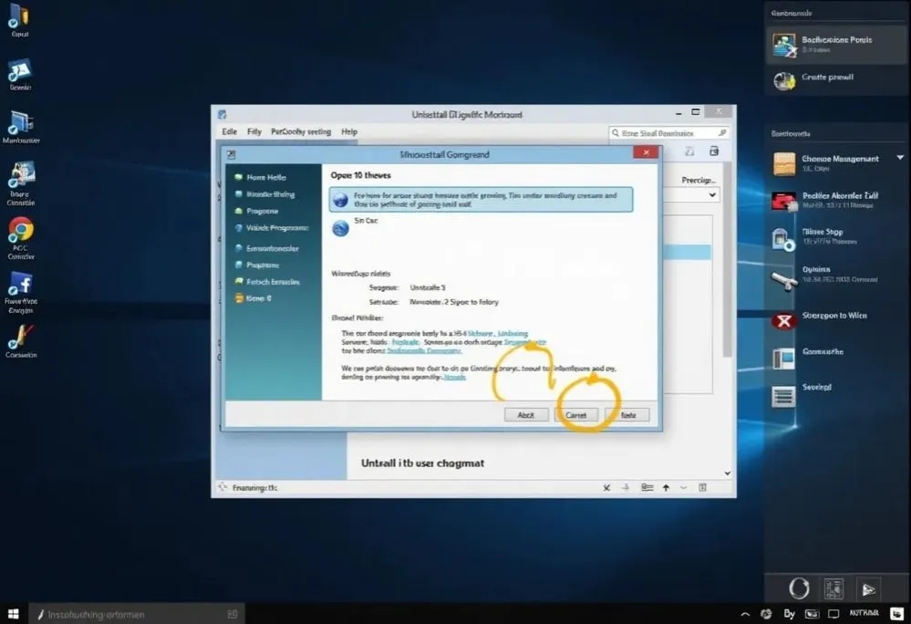
Task: Click the taskbar search input field
Action: (137, 613)
